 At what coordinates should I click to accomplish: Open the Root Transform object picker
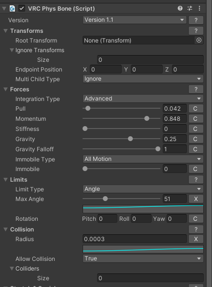pos(199,40)
